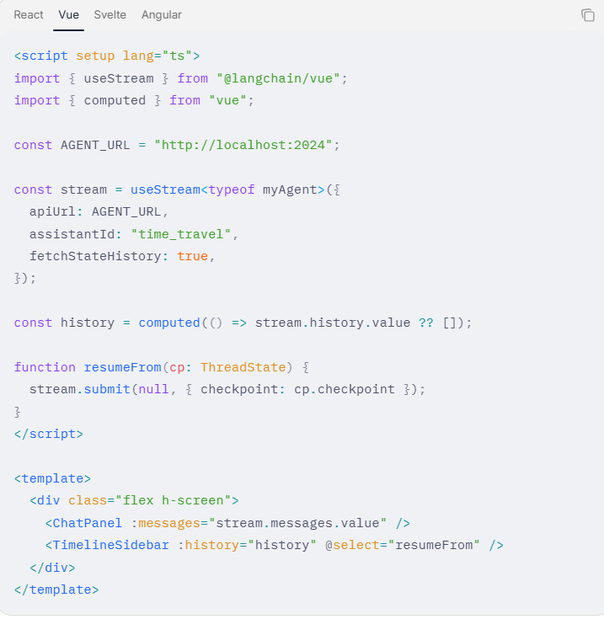Screen dimensions: 604x619
Task: Click the closing </div> tag
Action: click(x=52, y=568)
